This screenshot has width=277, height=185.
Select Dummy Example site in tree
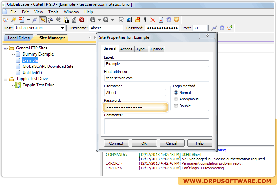(38, 54)
